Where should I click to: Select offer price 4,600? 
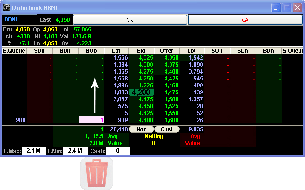171,120
